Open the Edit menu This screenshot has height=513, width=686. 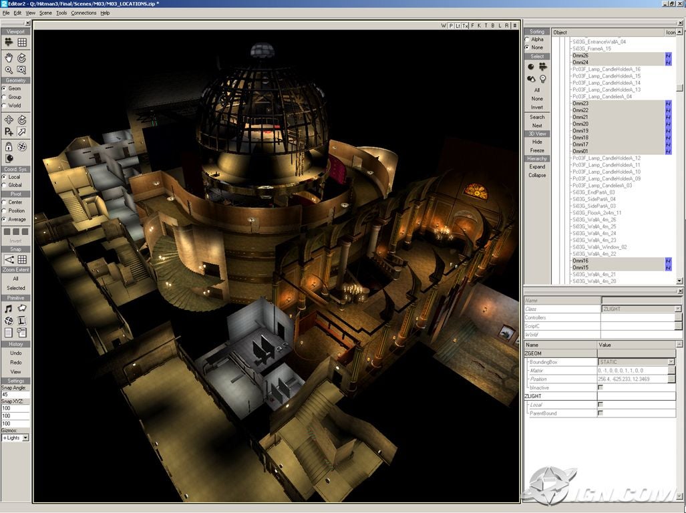(x=17, y=13)
